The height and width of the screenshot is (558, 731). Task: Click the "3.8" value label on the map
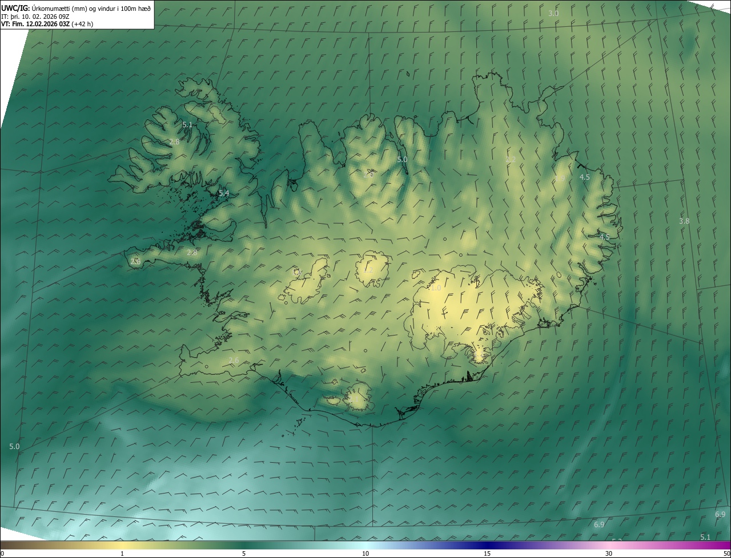tap(684, 221)
